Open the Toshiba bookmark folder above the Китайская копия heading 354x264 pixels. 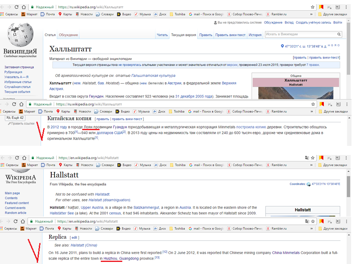pos(177,111)
